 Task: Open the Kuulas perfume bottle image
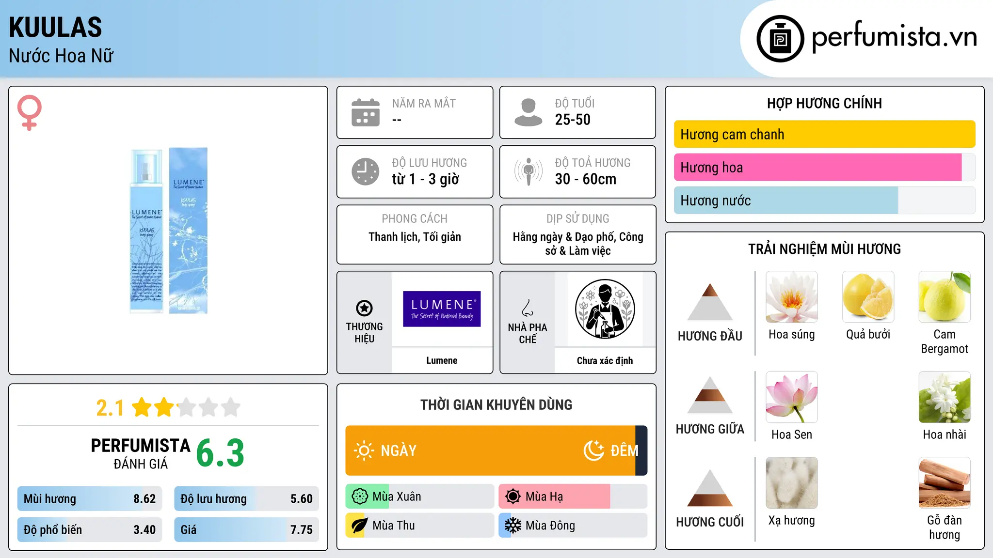coord(169,231)
